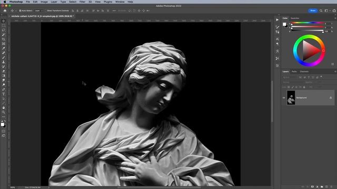Open the alignment more options ellipsis
The width and height of the screenshot is (337, 189).
pos(114,10)
